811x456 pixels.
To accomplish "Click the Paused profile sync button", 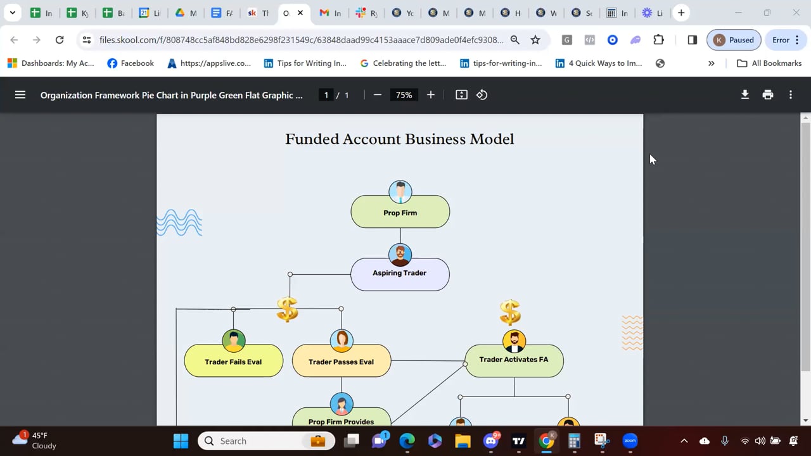I will [734, 39].
